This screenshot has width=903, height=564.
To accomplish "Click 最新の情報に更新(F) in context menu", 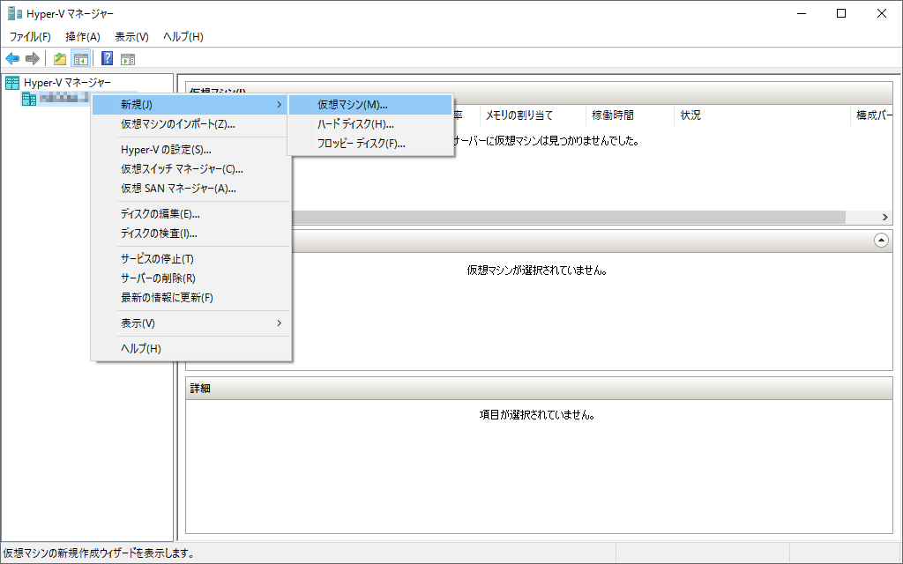I will [190, 298].
